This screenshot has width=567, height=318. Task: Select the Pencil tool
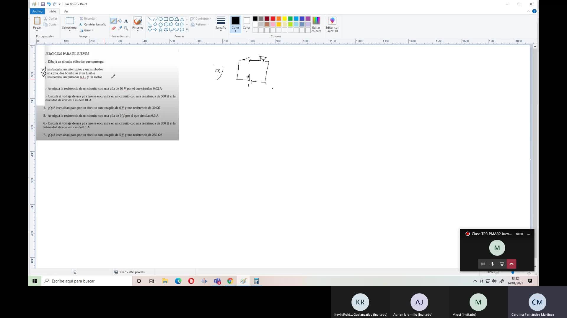click(x=113, y=21)
